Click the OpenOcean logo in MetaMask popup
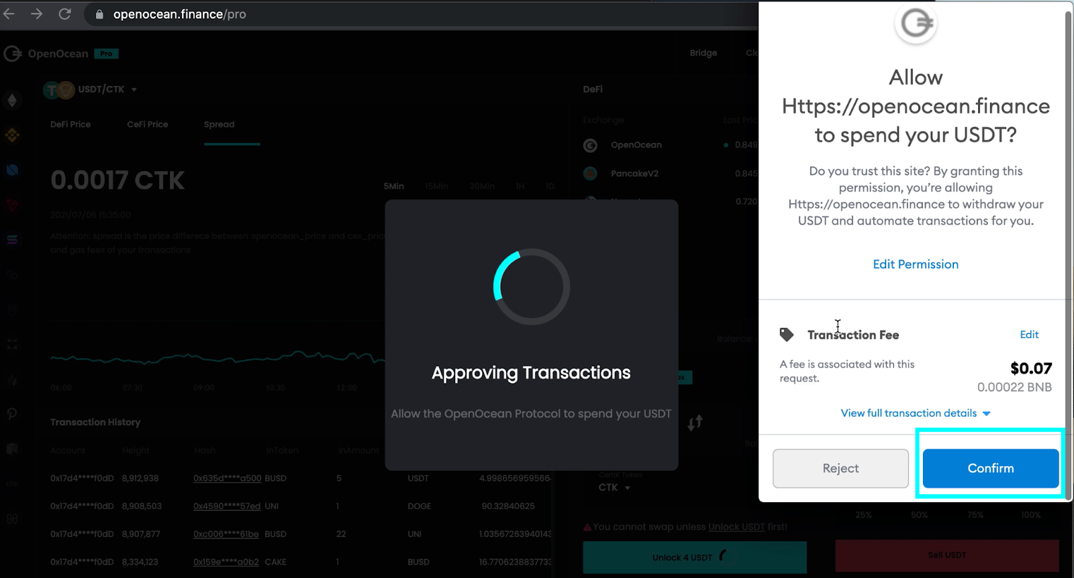 pos(916,24)
